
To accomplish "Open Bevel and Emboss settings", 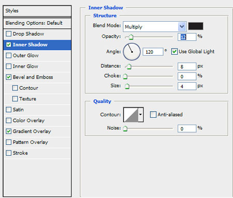I will pyautogui.click(x=33, y=77).
